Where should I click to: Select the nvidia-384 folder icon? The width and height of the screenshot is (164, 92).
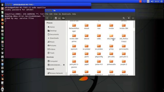tap(124, 25)
